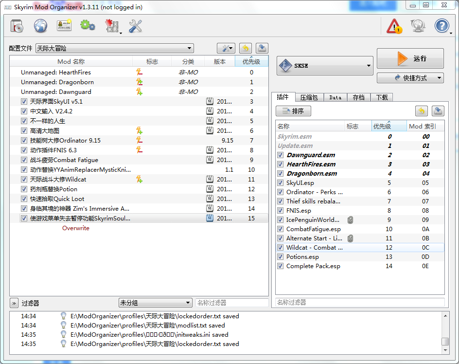Switch to the 存档 tab
459x364 pixels.
359,98
